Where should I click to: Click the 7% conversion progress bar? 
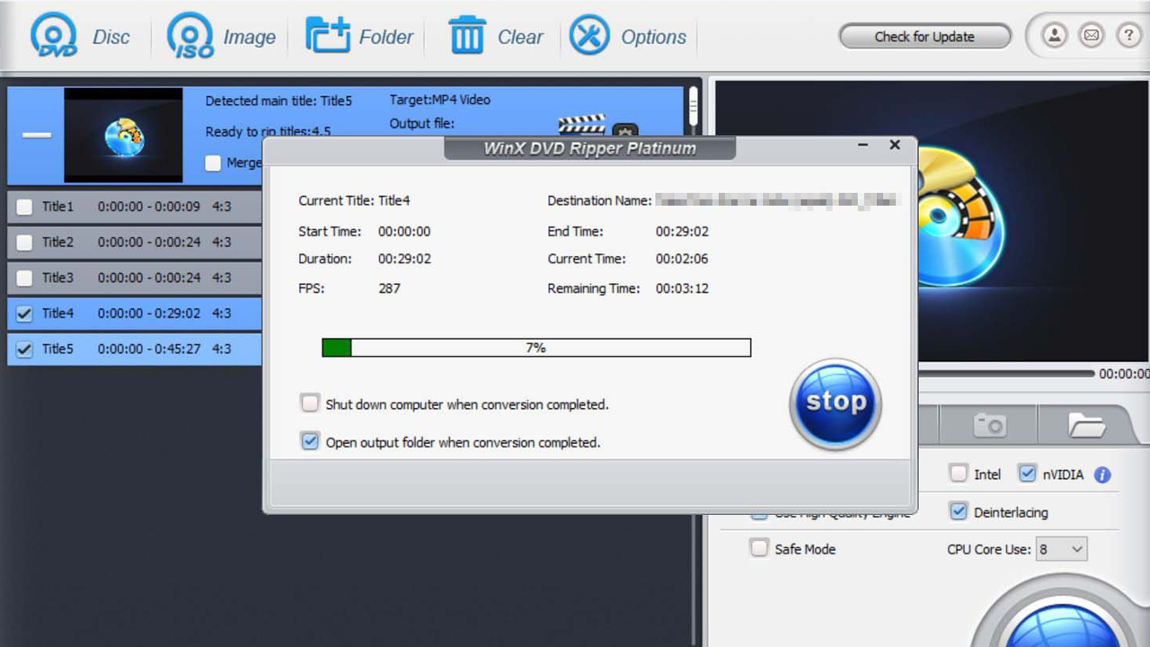point(536,348)
